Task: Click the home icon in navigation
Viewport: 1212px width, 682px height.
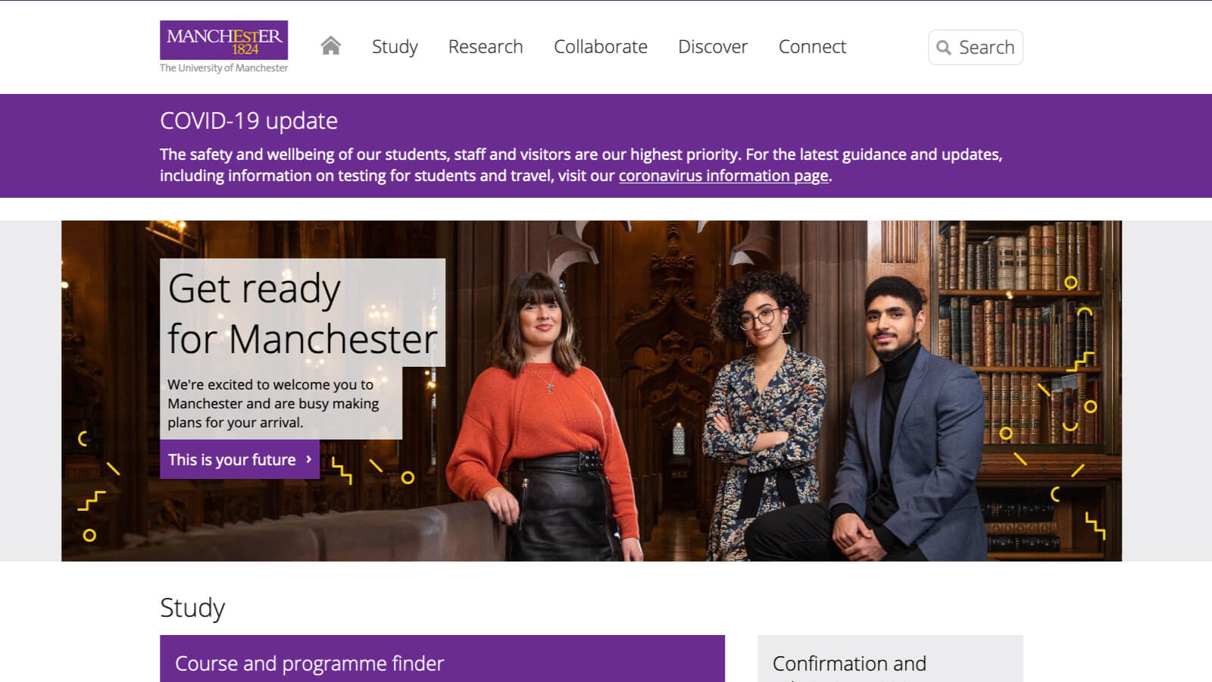Action: click(330, 46)
